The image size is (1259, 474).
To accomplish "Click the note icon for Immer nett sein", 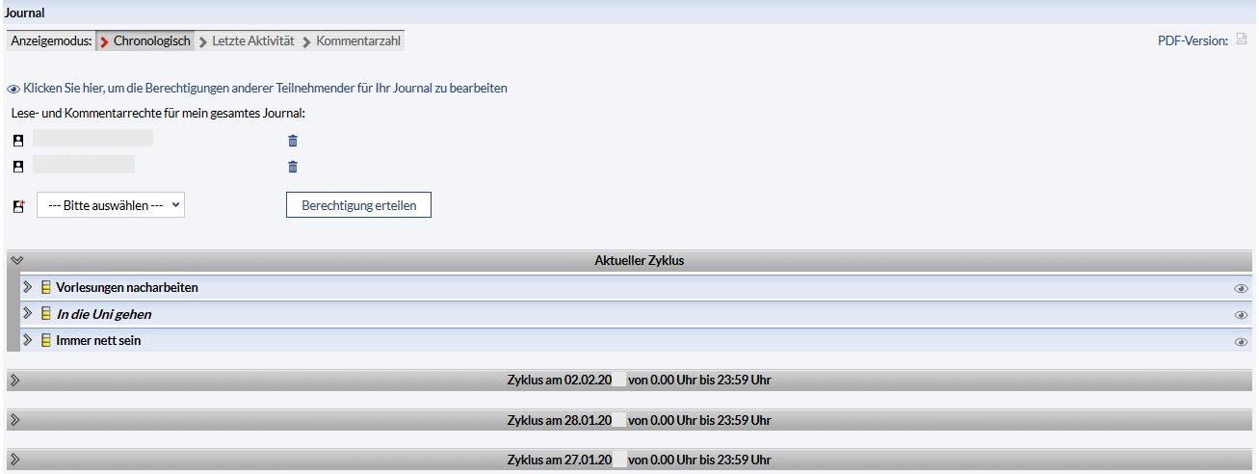I will 45,341.
